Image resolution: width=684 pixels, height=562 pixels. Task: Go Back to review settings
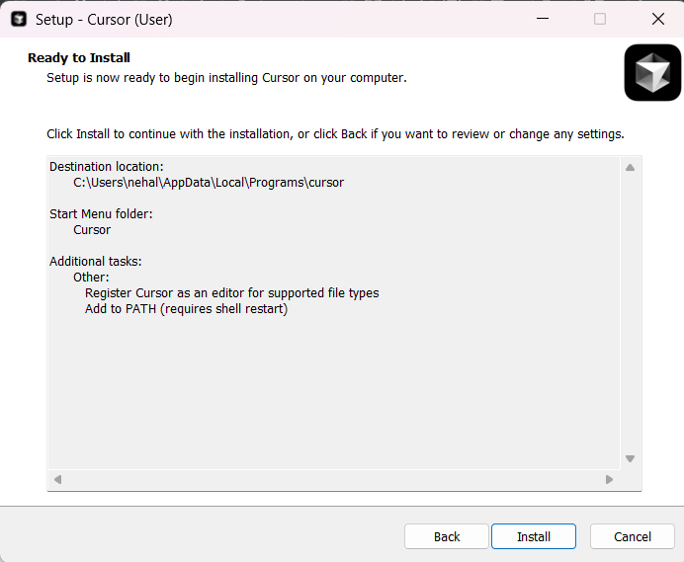[x=446, y=536]
